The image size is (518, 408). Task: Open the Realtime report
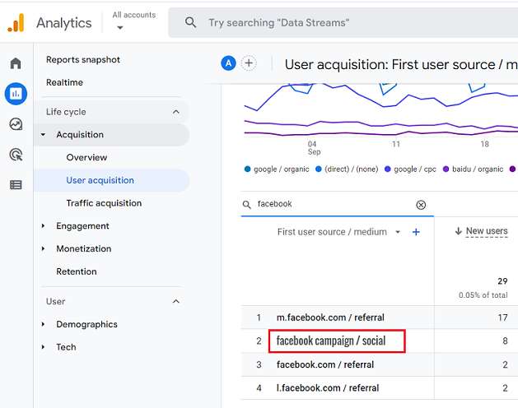64,82
